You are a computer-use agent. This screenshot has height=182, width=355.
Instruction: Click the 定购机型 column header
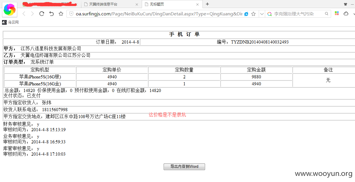point(40,70)
